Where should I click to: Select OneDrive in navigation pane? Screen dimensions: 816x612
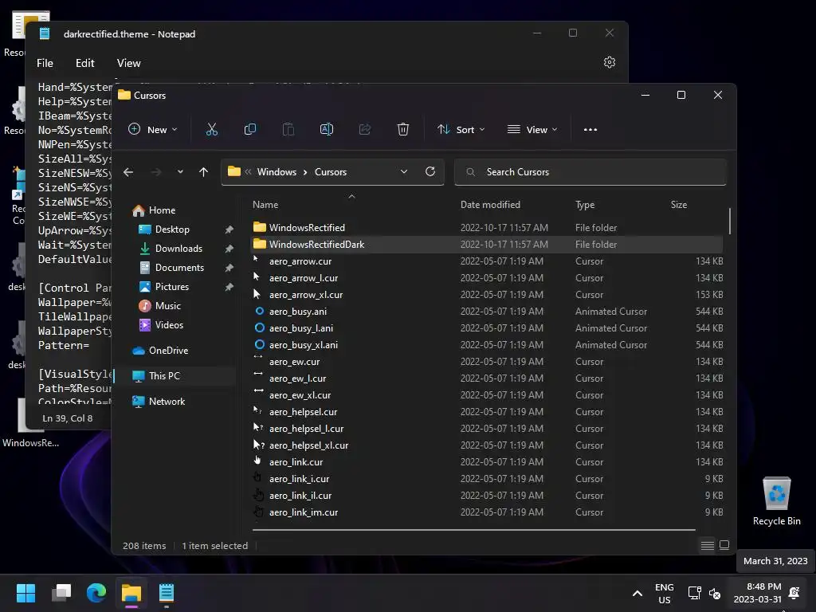tap(168, 351)
